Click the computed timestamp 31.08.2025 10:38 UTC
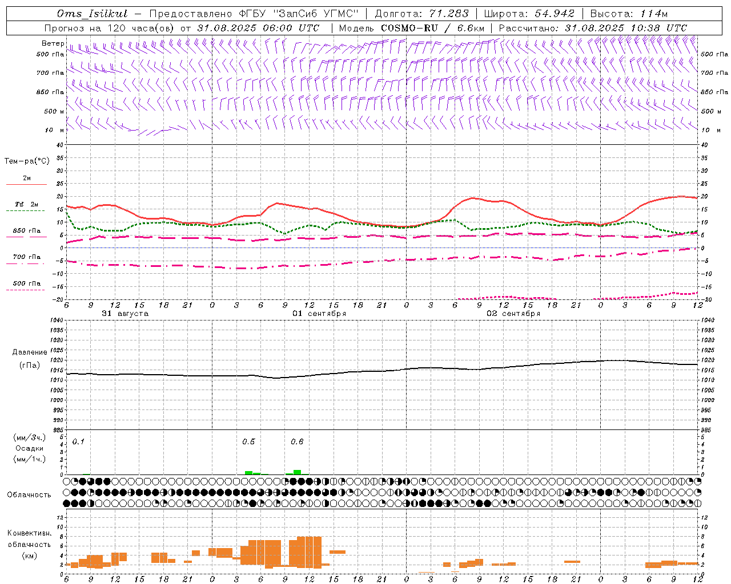The width and height of the screenshot is (731, 584). [x=626, y=28]
